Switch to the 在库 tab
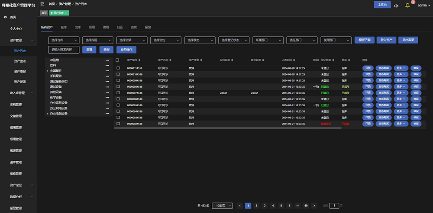 tap(64, 27)
